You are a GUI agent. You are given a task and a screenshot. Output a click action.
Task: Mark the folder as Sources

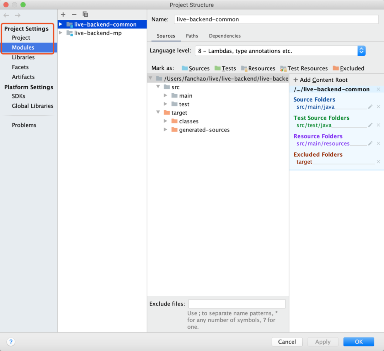[195, 69]
